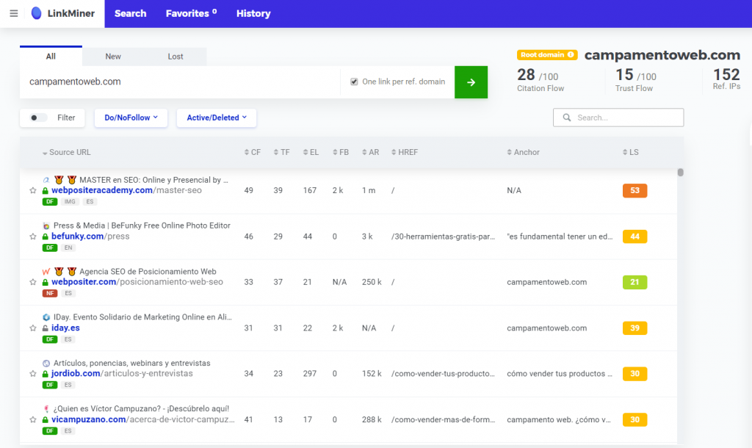Click the domain input containing campamentoweb.com
This screenshot has width=752, height=448.
(x=180, y=82)
